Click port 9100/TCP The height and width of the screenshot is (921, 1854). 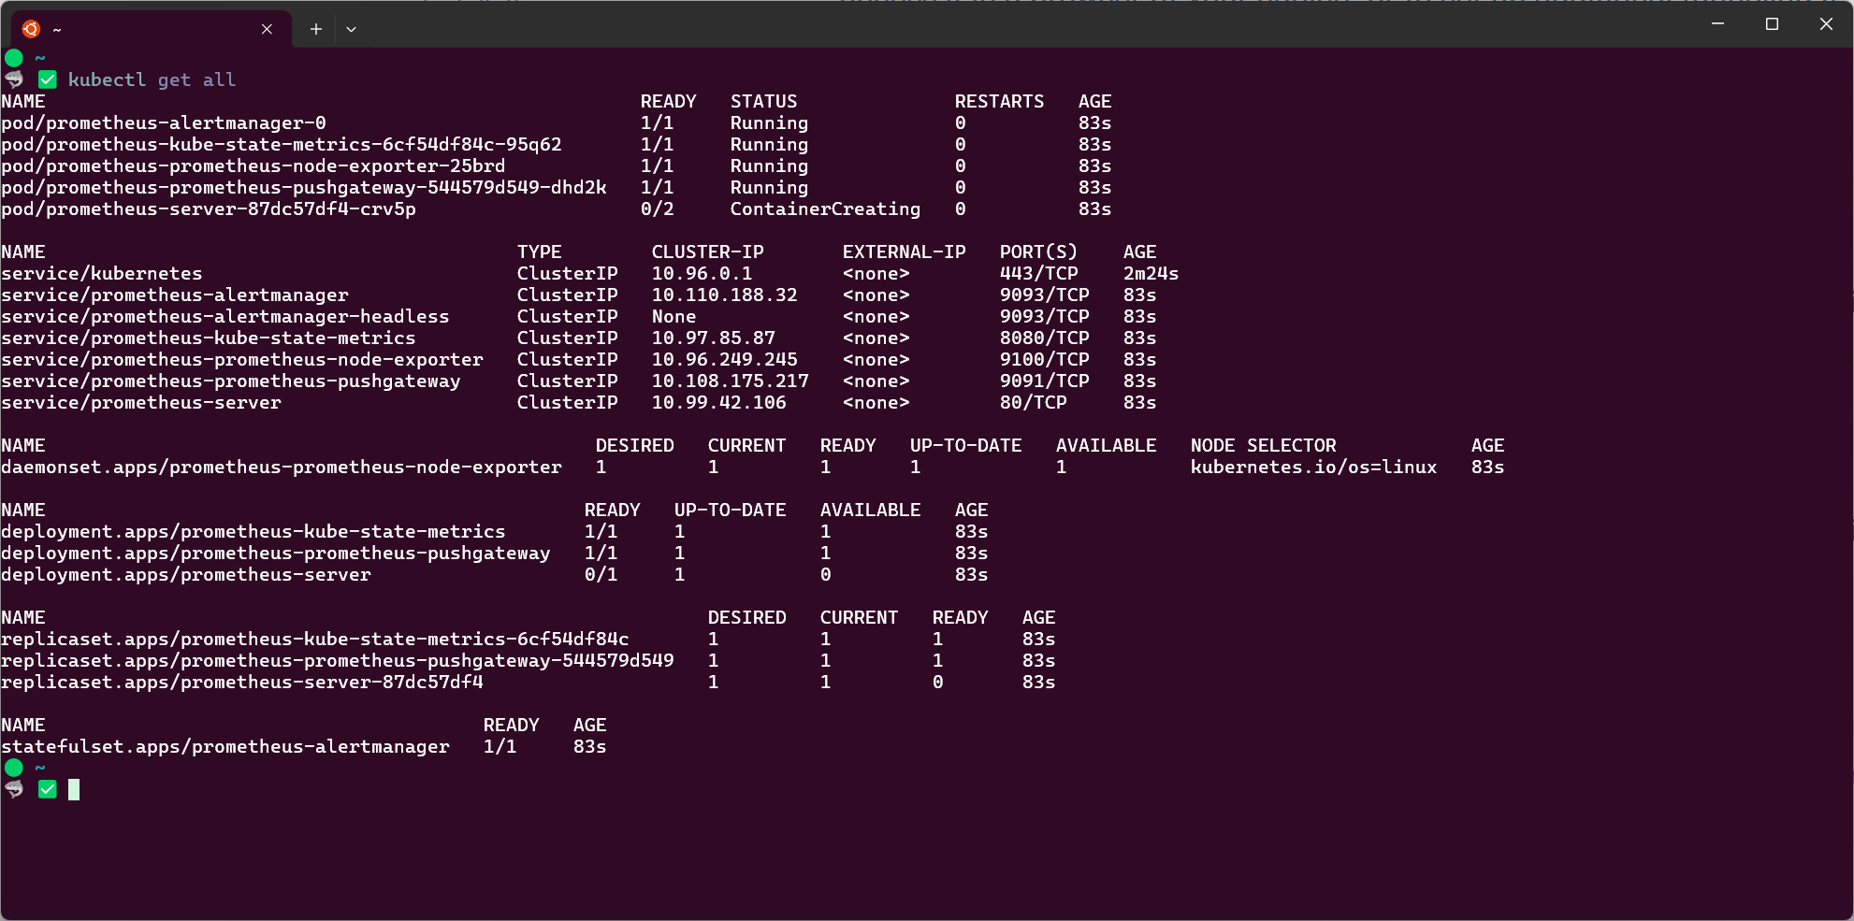[x=1045, y=359]
